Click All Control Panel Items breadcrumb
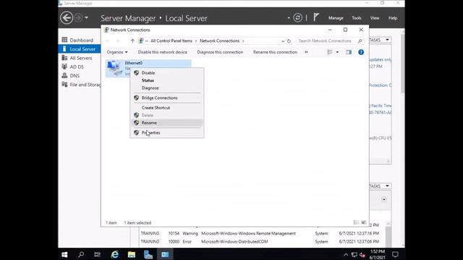 click(x=171, y=40)
